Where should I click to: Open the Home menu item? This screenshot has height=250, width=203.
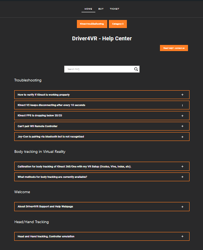click(x=88, y=9)
